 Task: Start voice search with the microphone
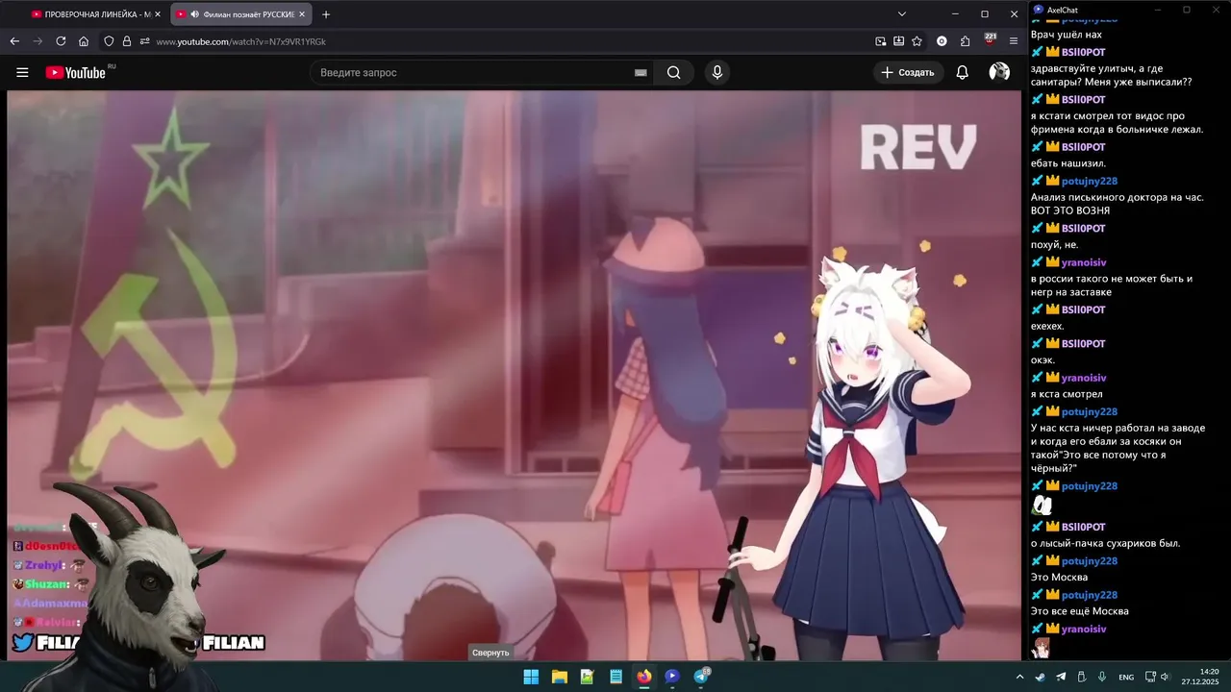pos(716,72)
